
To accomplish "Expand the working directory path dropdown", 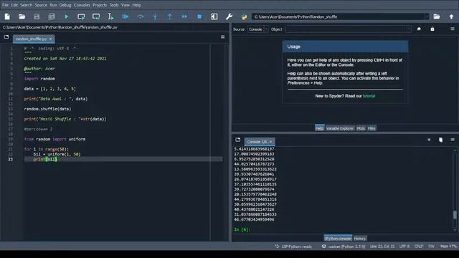I will [427, 16].
